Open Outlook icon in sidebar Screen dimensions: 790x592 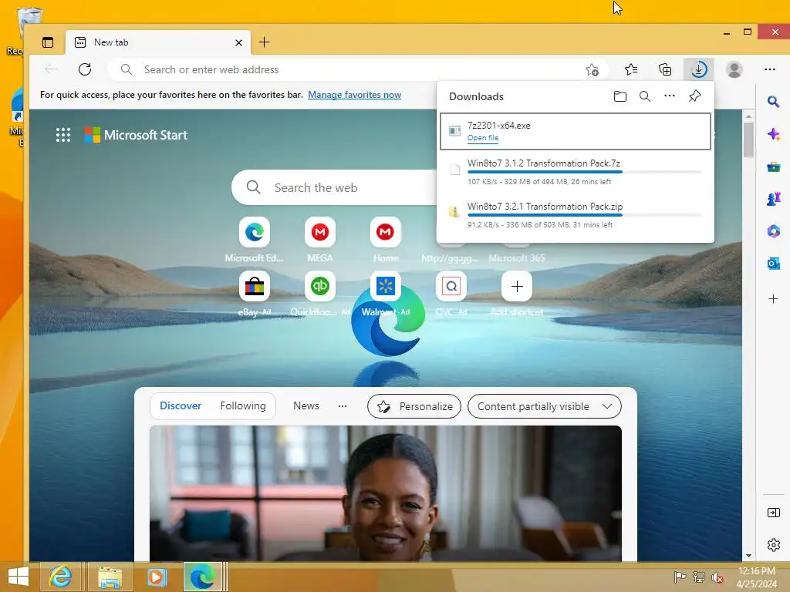773,264
